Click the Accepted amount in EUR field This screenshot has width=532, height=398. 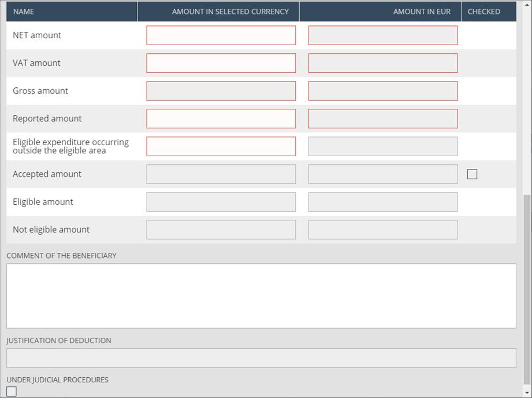[383, 174]
